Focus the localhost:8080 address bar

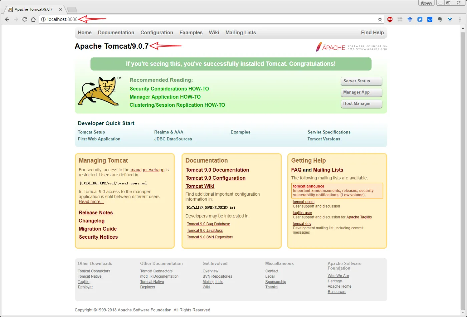click(212, 19)
